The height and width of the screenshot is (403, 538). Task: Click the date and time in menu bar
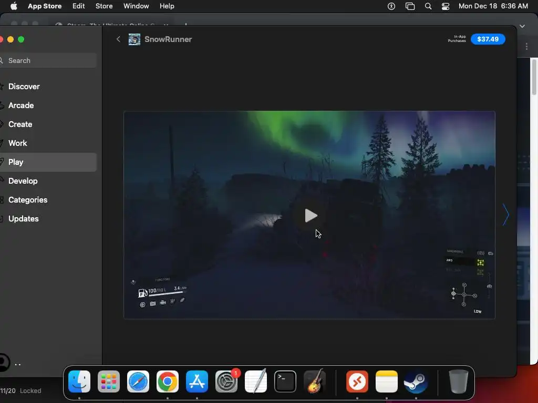pyautogui.click(x=493, y=6)
